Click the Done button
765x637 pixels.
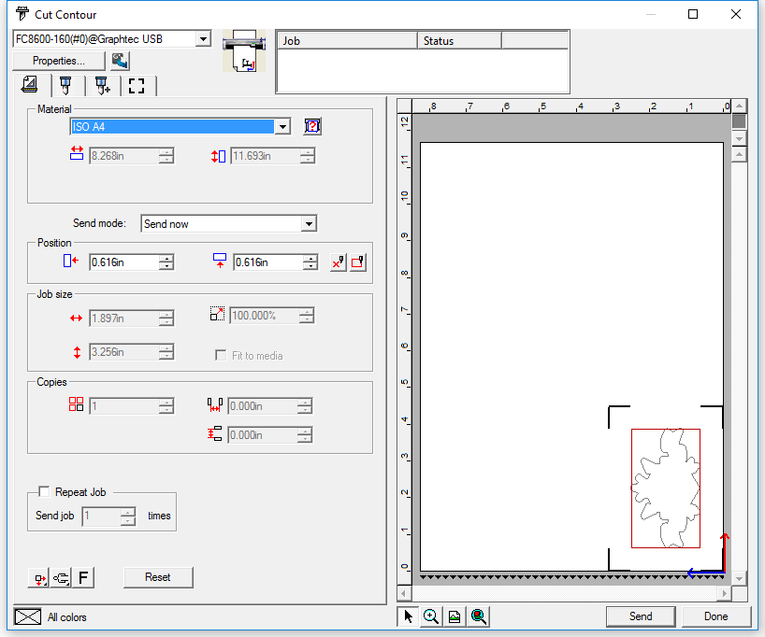pos(715,616)
